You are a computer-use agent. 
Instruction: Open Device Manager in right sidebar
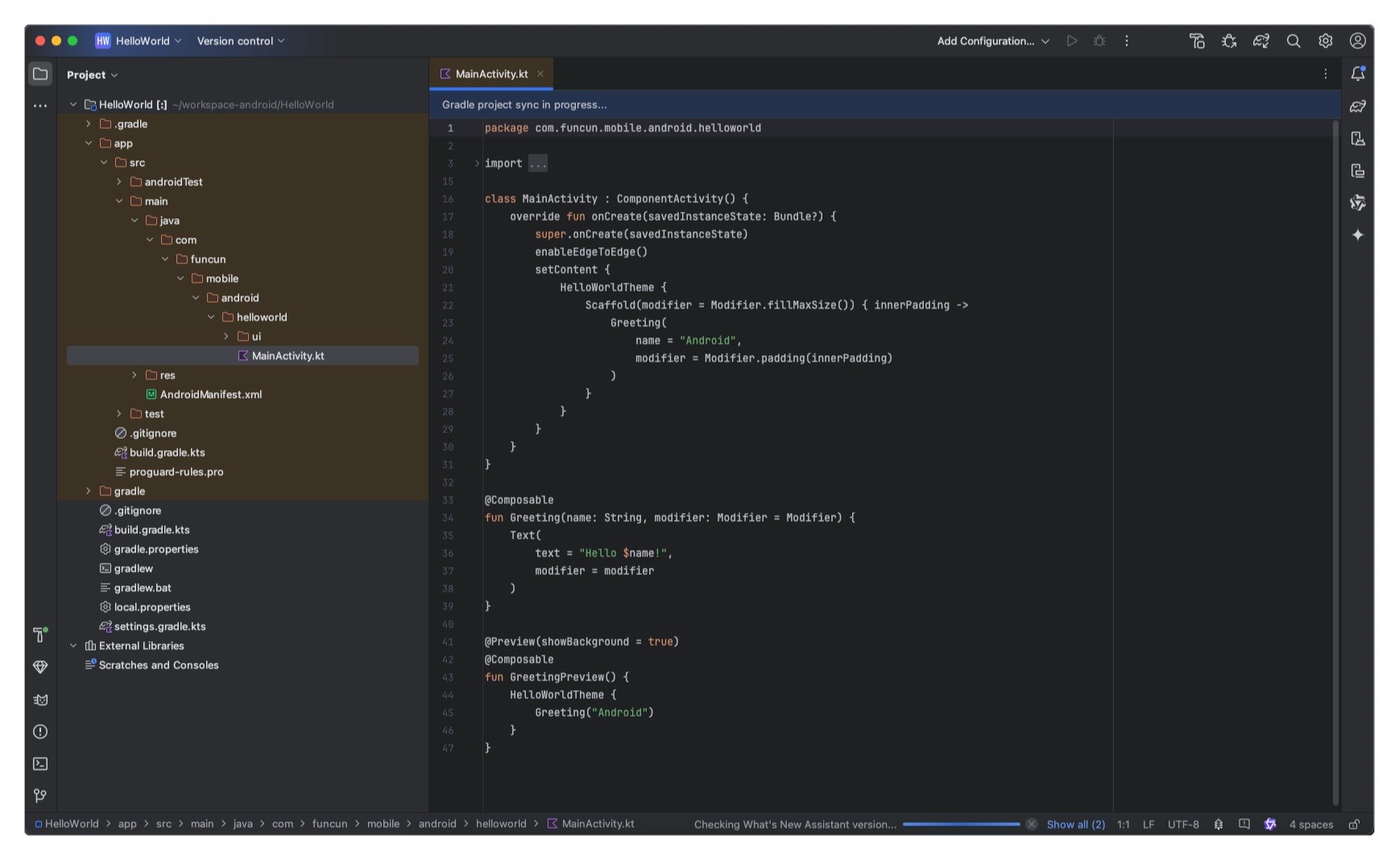coord(1358,139)
